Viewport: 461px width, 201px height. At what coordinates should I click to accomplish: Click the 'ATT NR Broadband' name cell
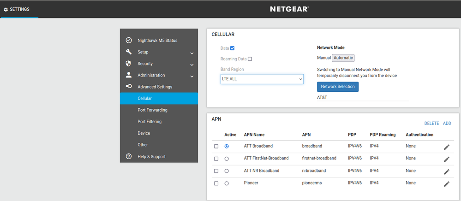click(x=261, y=171)
